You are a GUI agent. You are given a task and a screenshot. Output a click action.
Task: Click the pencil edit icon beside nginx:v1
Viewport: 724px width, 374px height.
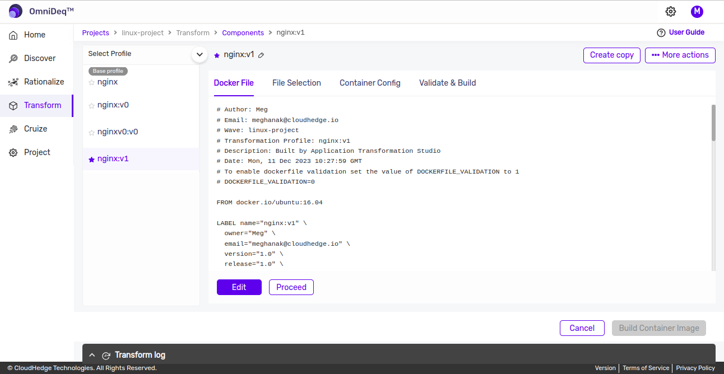pos(261,55)
